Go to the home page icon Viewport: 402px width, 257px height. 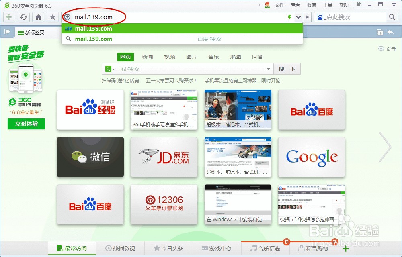coord(38,17)
